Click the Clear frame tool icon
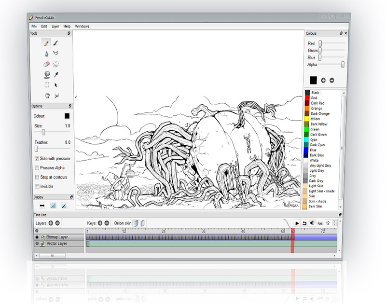386x304 pixels. [x=56, y=64]
